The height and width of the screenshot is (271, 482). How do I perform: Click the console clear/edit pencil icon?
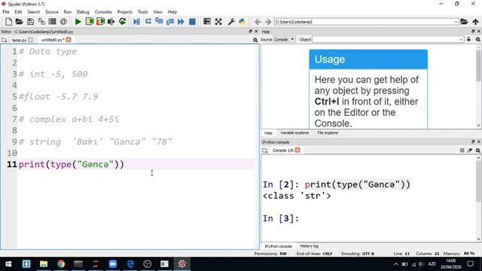[x=470, y=151]
